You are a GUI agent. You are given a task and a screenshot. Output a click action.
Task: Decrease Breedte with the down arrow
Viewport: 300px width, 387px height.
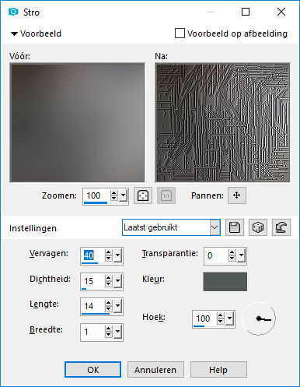(109, 335)
